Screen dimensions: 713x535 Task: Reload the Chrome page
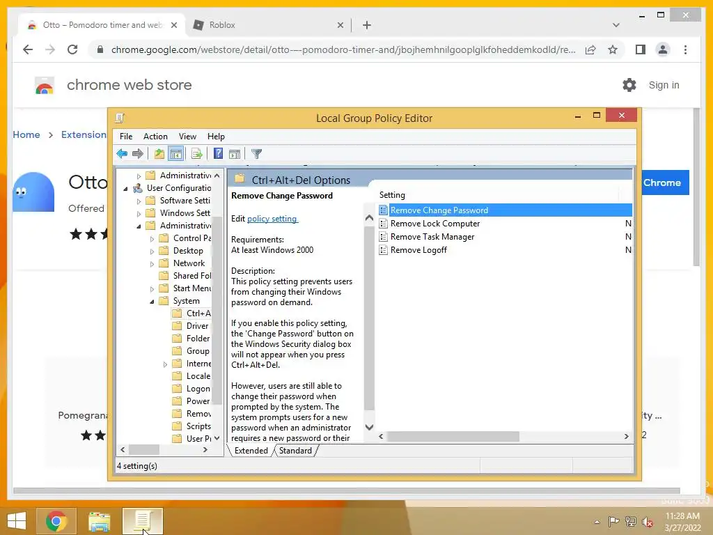[72, 49]
